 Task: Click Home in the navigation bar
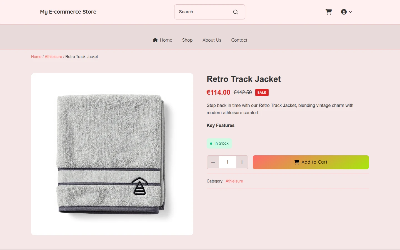click(162, 40)
